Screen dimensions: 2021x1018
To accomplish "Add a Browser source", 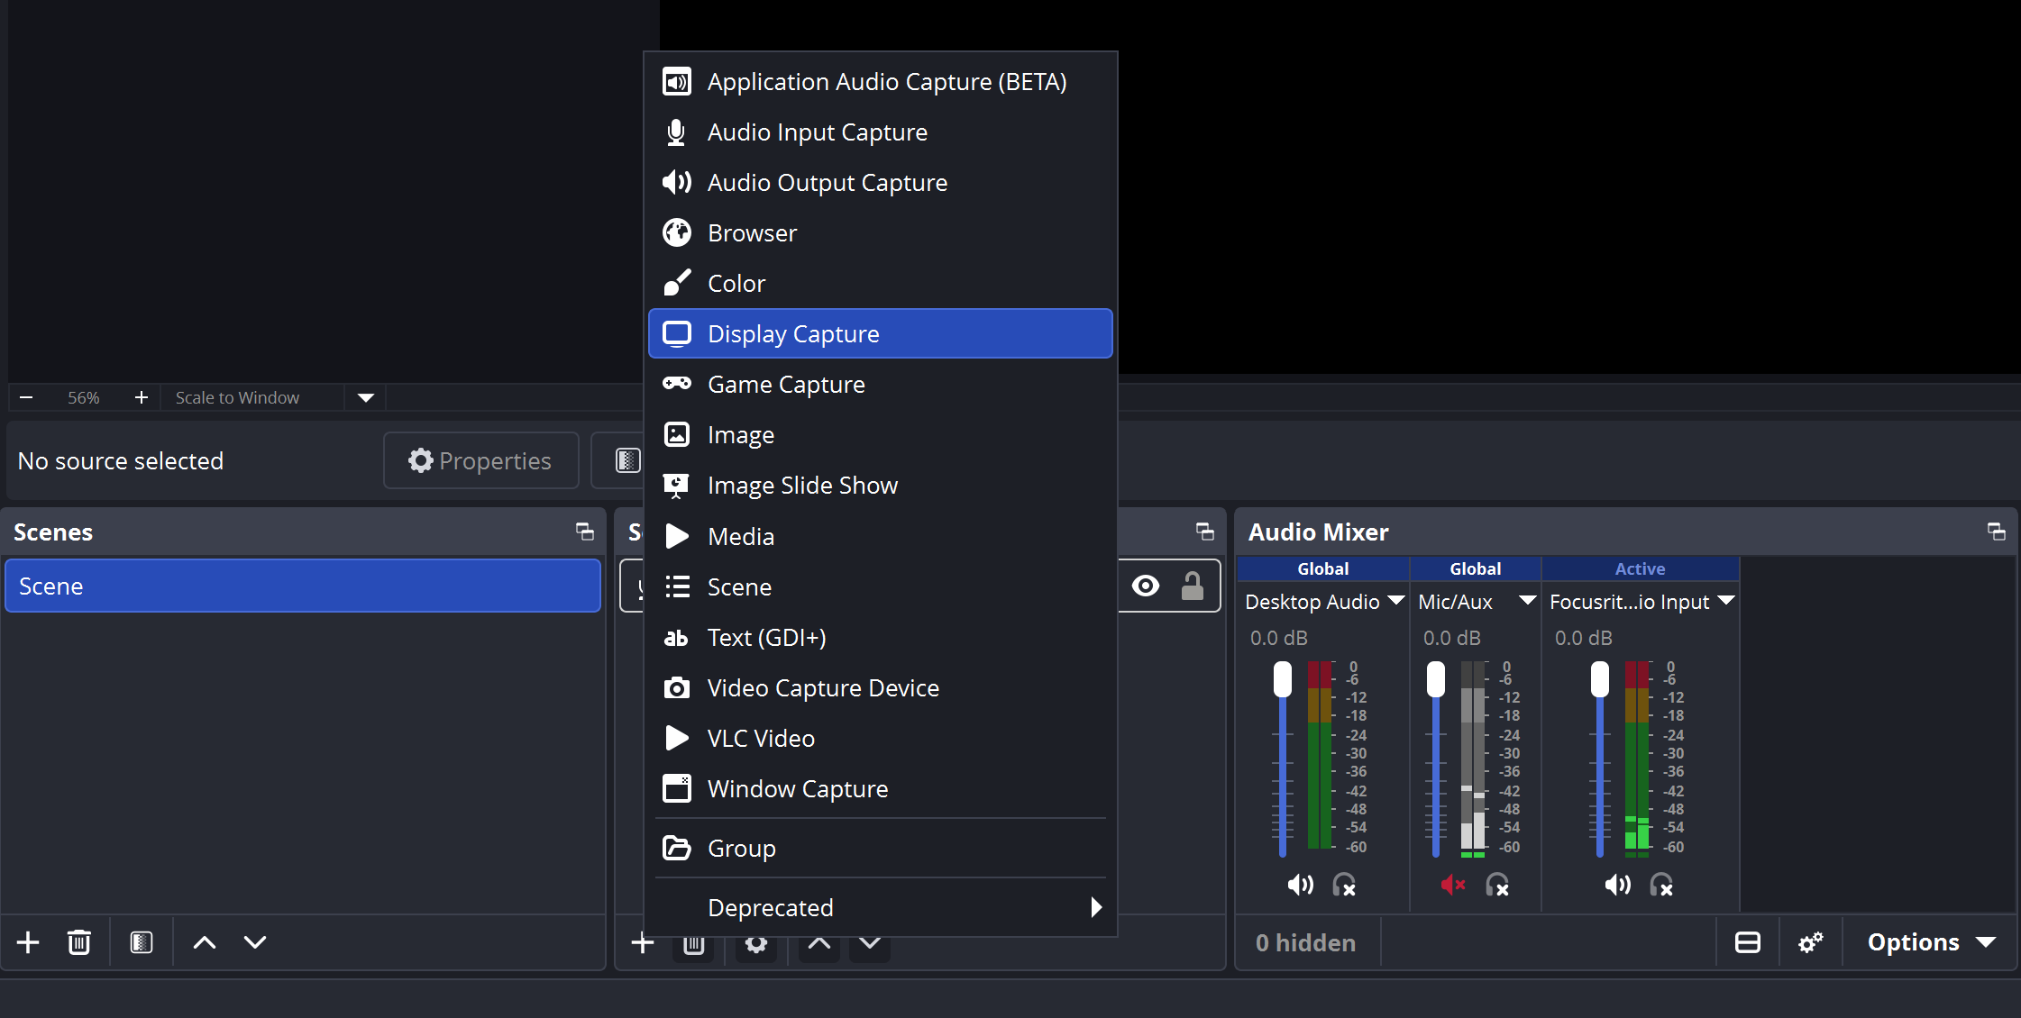I will tap(880, 233).
